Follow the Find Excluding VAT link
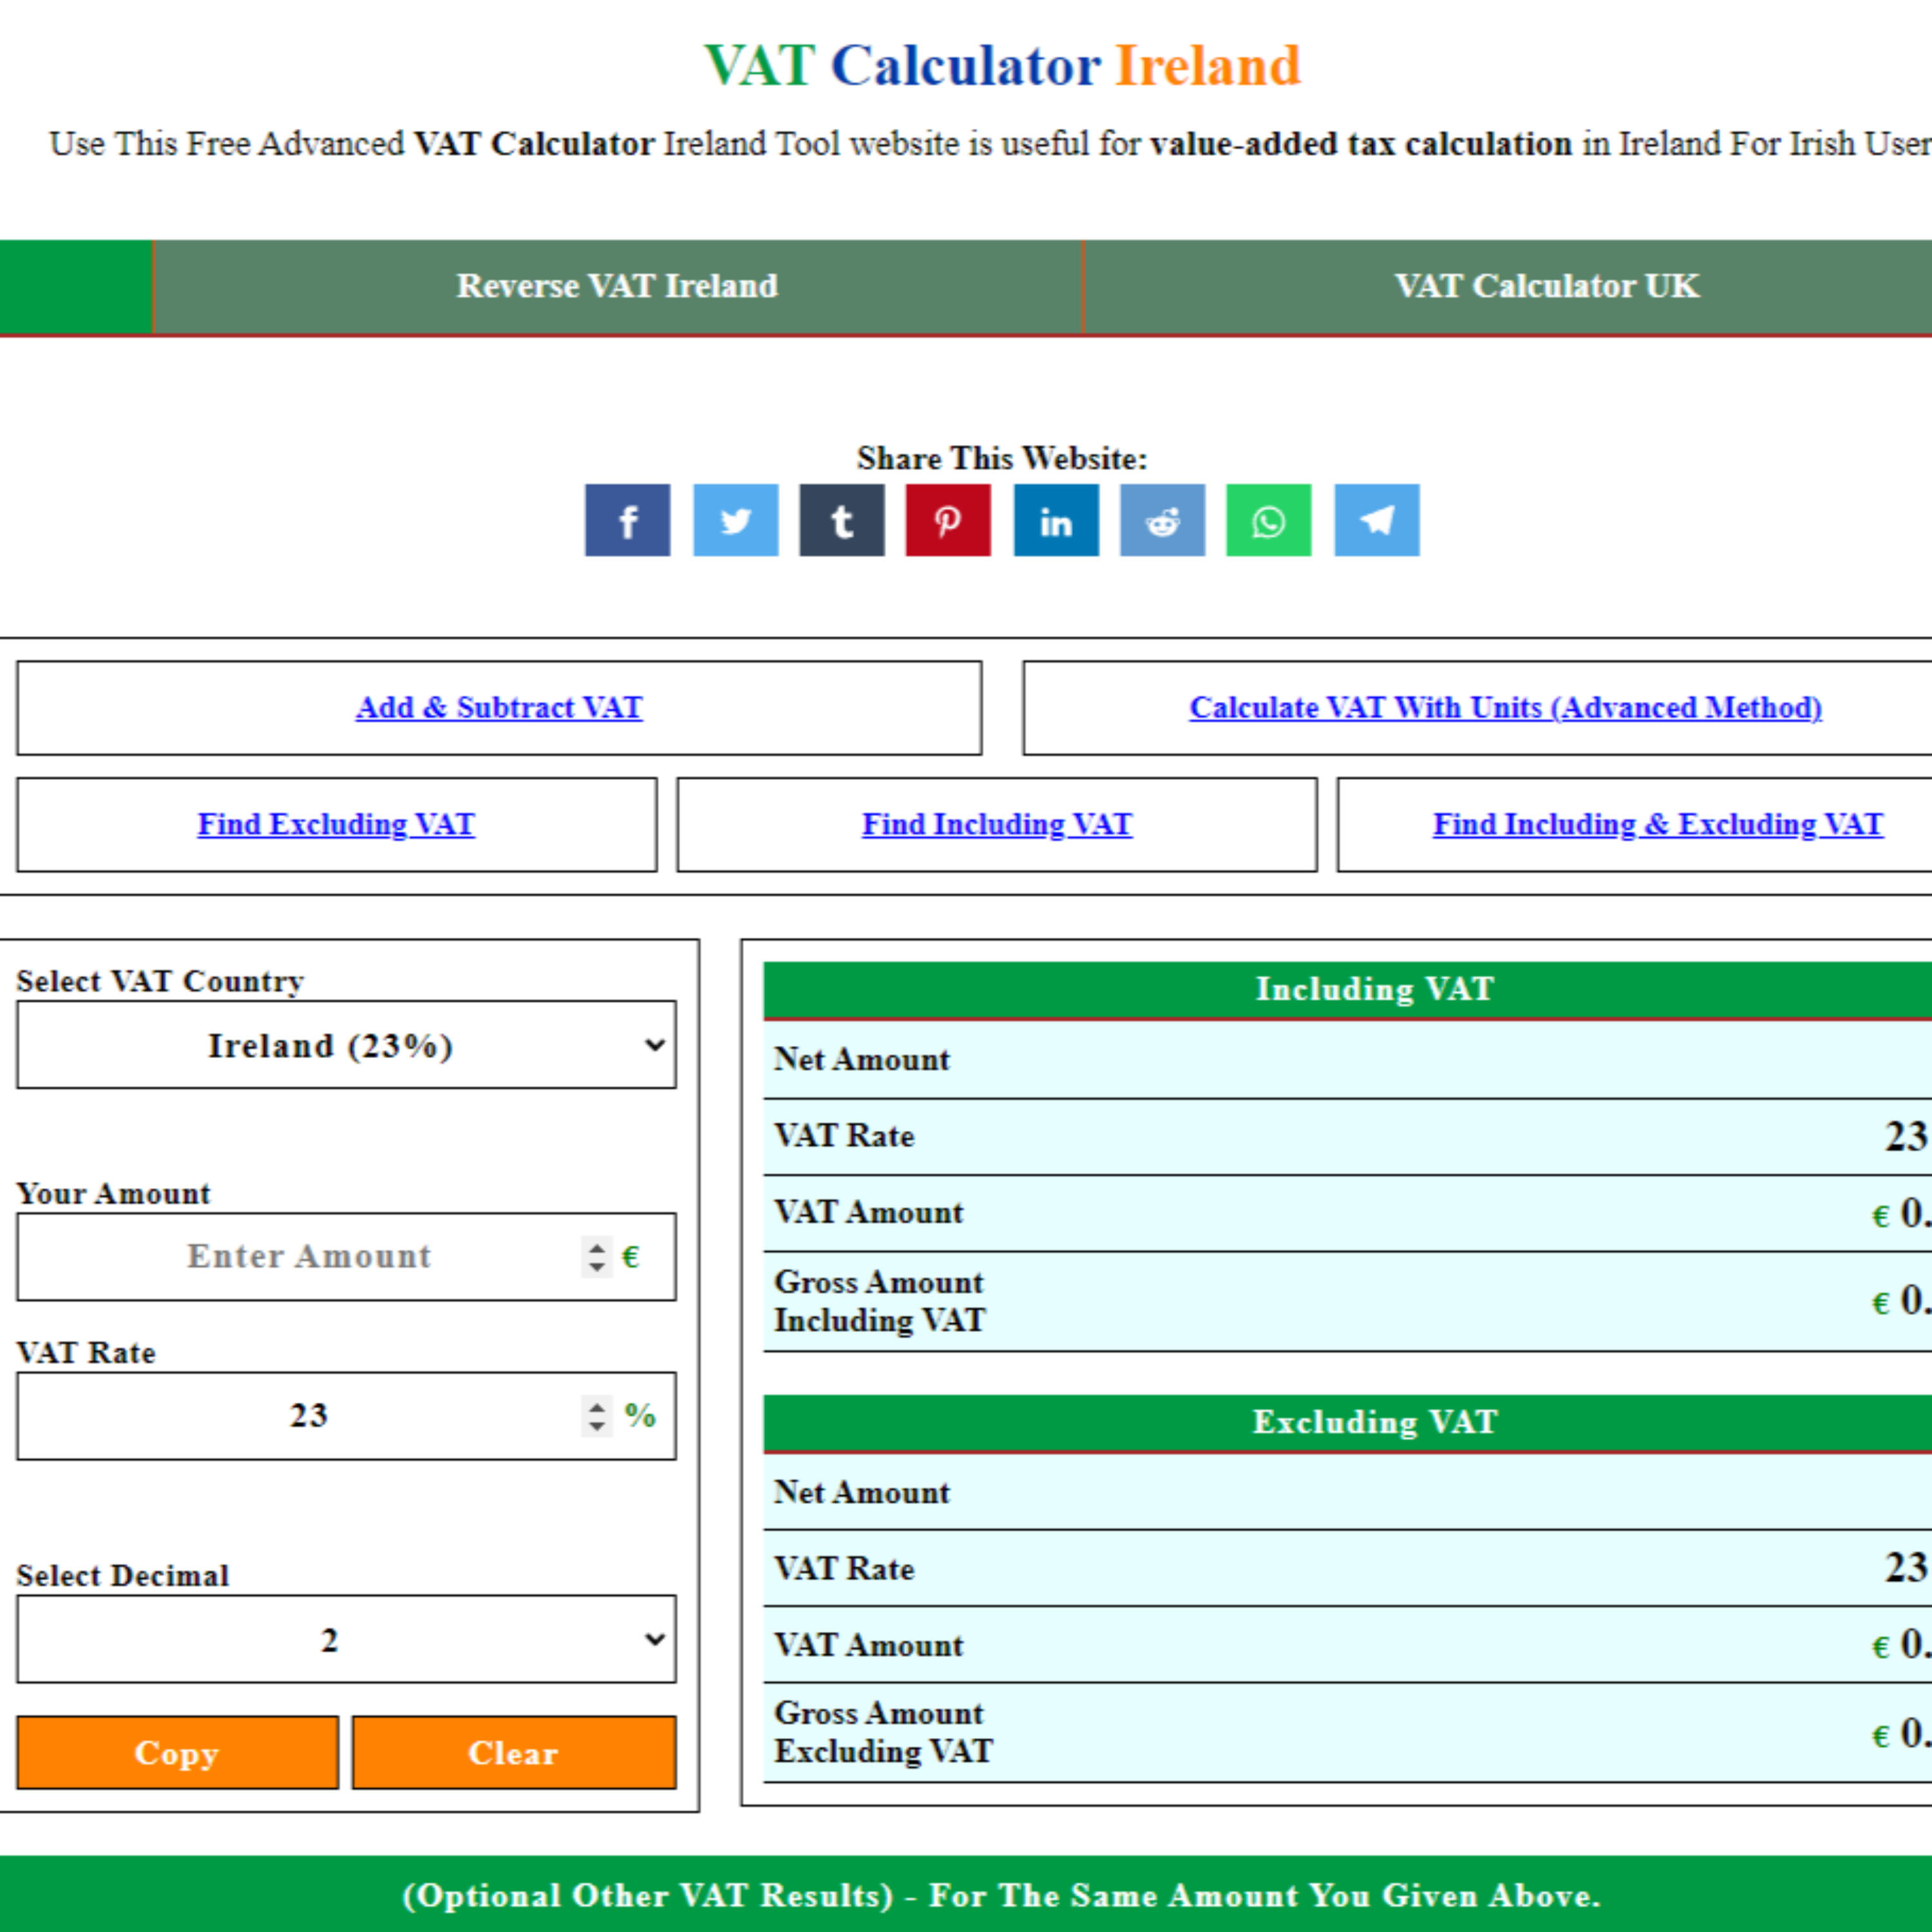Viewport: 1932px width, 1932px height. (x=336, y=824)
